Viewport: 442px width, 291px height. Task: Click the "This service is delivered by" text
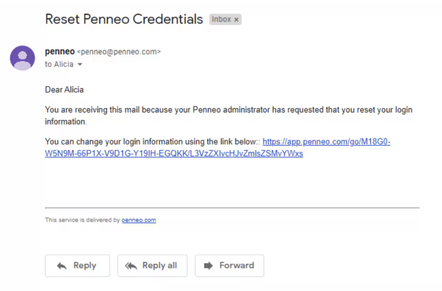tap(82, 220)
